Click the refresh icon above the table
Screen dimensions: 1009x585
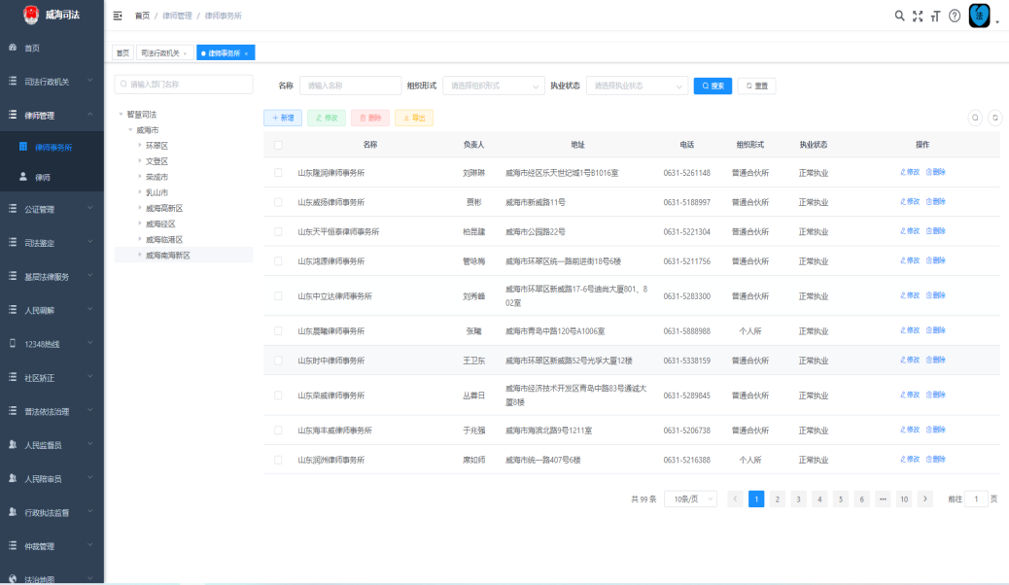pyautogui.click(x=994, y=118)
